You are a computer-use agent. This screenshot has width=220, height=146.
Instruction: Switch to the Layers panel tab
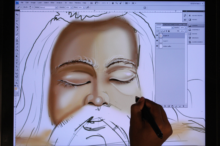click(159, 25)
